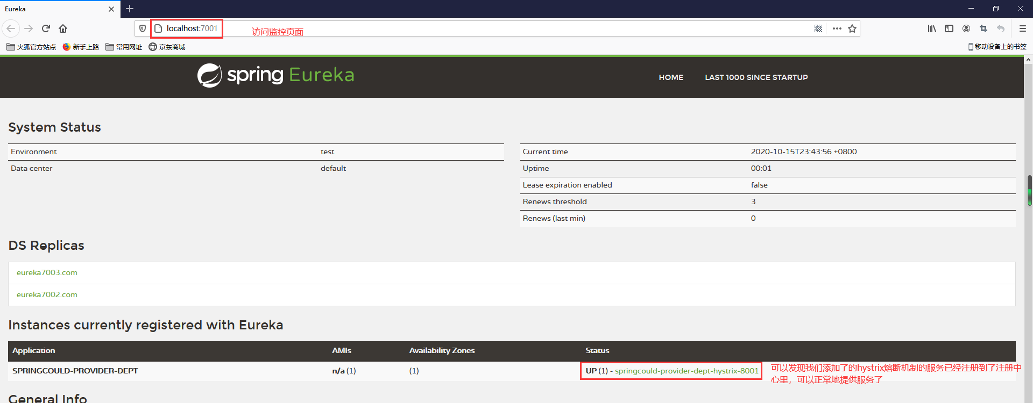The image size is (1033, 403).
Task: Open 移动设备上的书签 folder
Action: [x=997, y=47]
